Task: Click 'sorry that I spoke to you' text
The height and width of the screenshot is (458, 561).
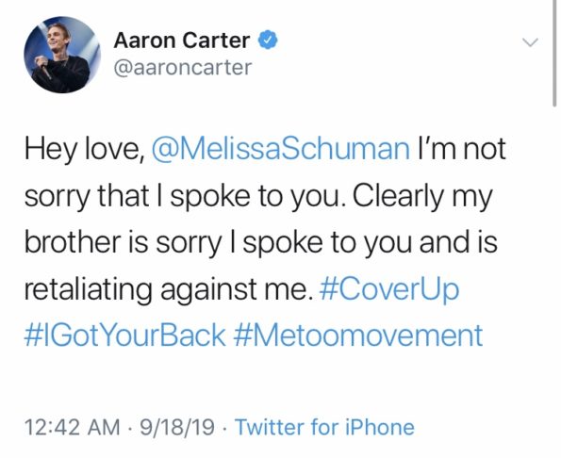Action: (182, 197)
